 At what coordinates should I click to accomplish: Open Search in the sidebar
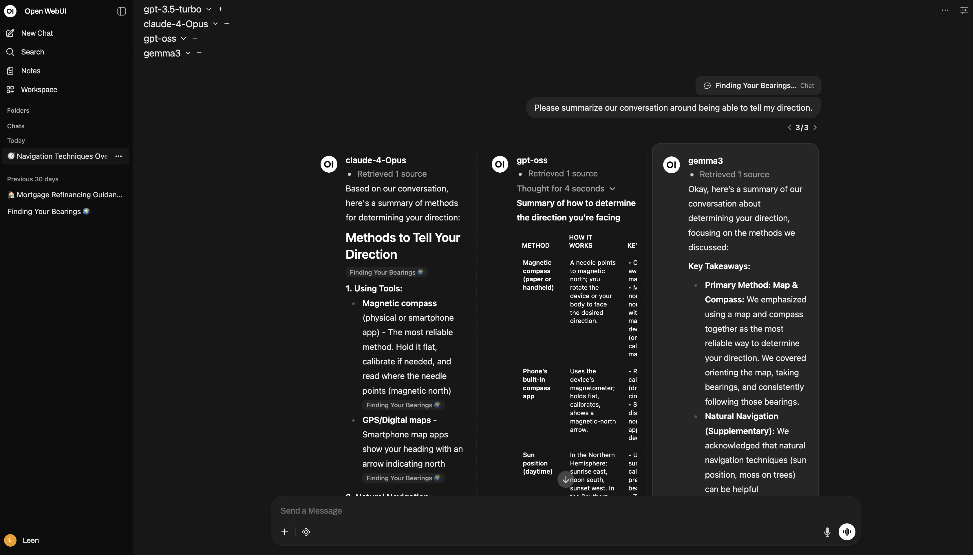click(x=32, y=52)
